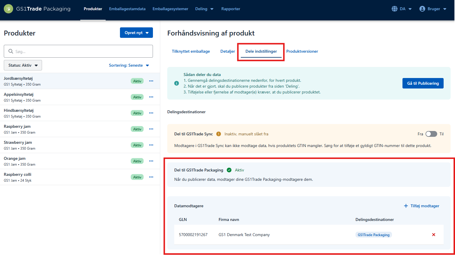Click the info icon in the sharing guide box
The height and width of the screenshot is (255, 455).
(x=177, y=83)
